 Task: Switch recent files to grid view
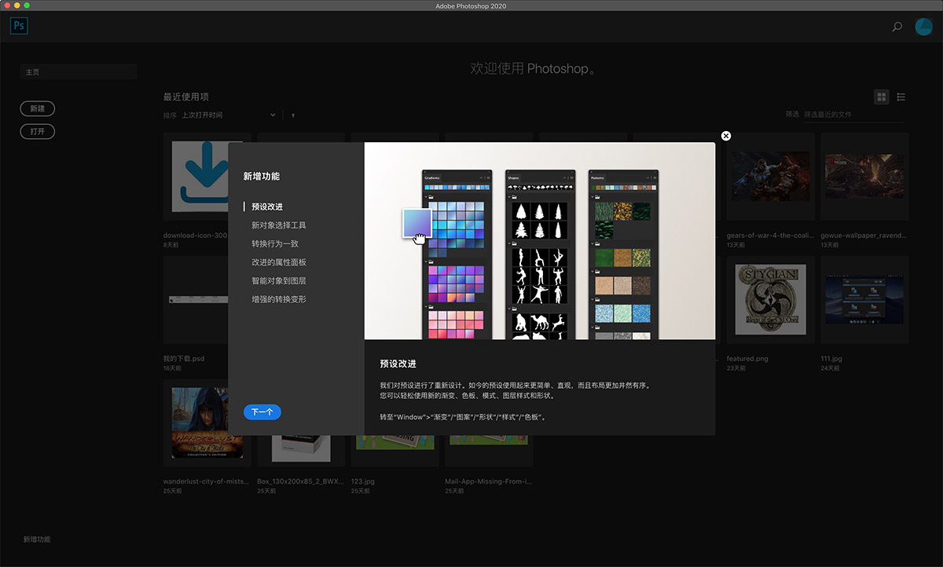pos(882,97)
